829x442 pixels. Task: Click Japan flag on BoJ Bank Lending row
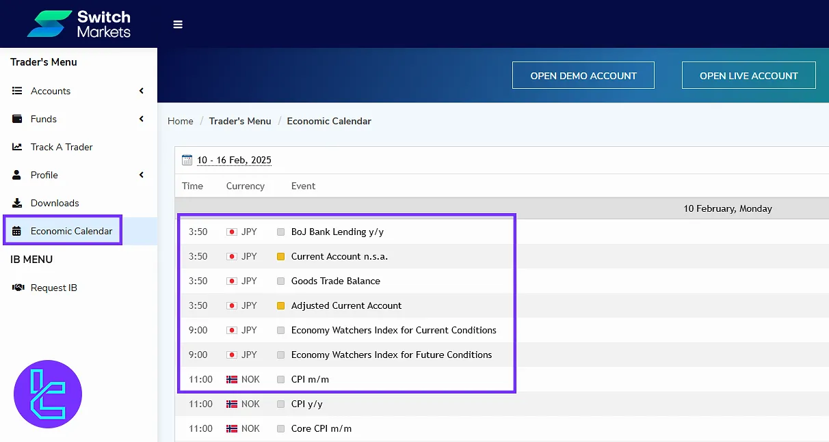pyautogui.click(x=231, y=232)
